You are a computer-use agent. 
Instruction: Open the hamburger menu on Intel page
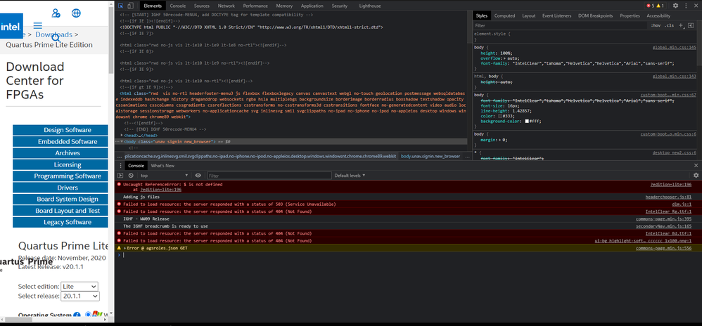tap(38, 26)
